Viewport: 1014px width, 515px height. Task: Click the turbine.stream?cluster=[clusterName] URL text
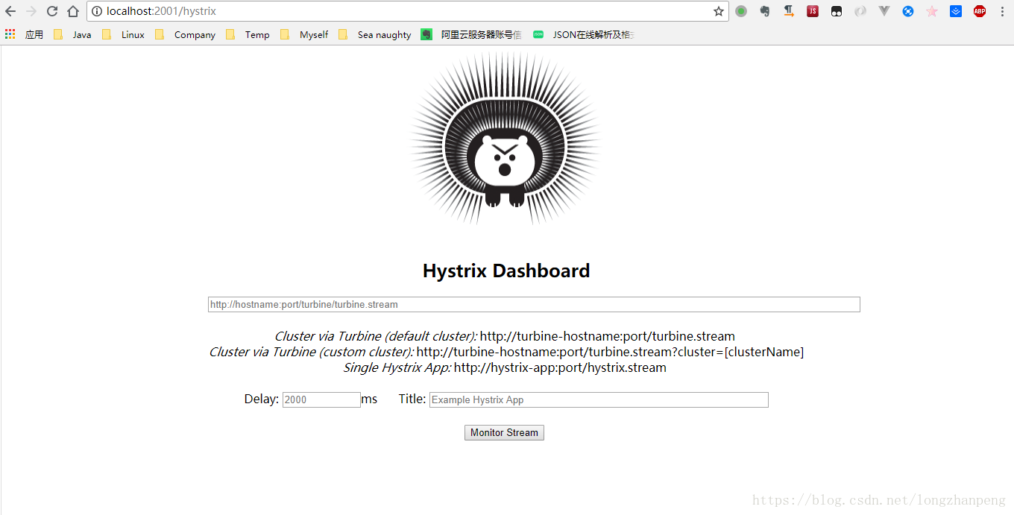610,352
